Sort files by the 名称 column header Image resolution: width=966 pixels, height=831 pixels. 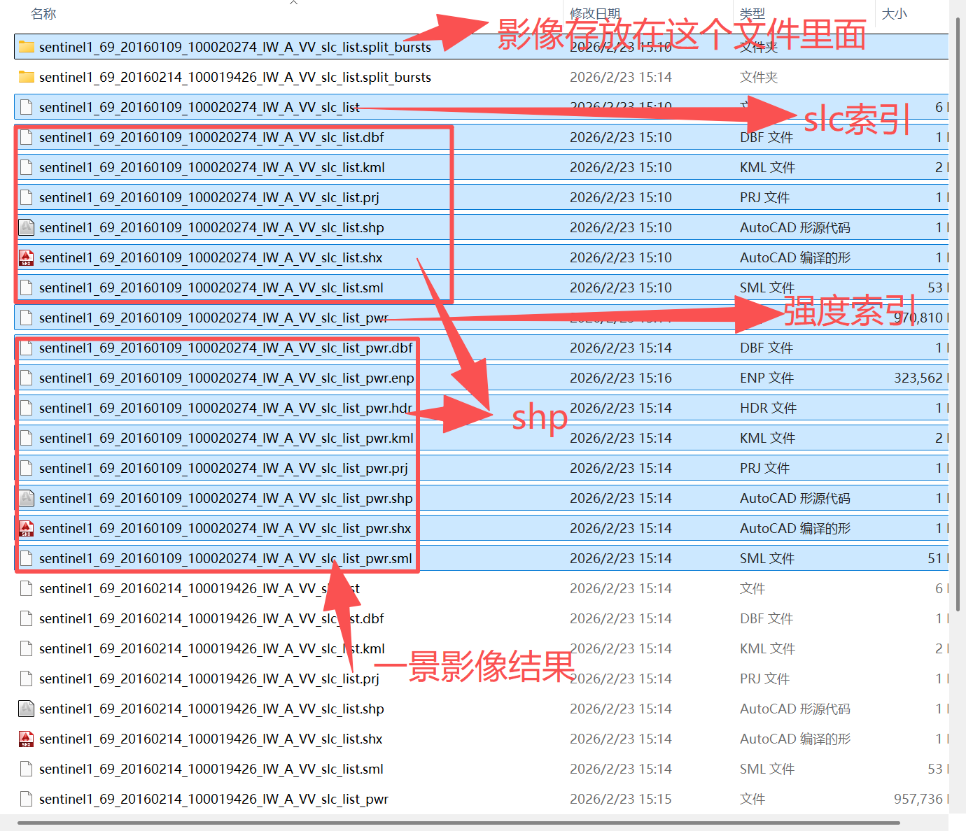tap(43, 13)
